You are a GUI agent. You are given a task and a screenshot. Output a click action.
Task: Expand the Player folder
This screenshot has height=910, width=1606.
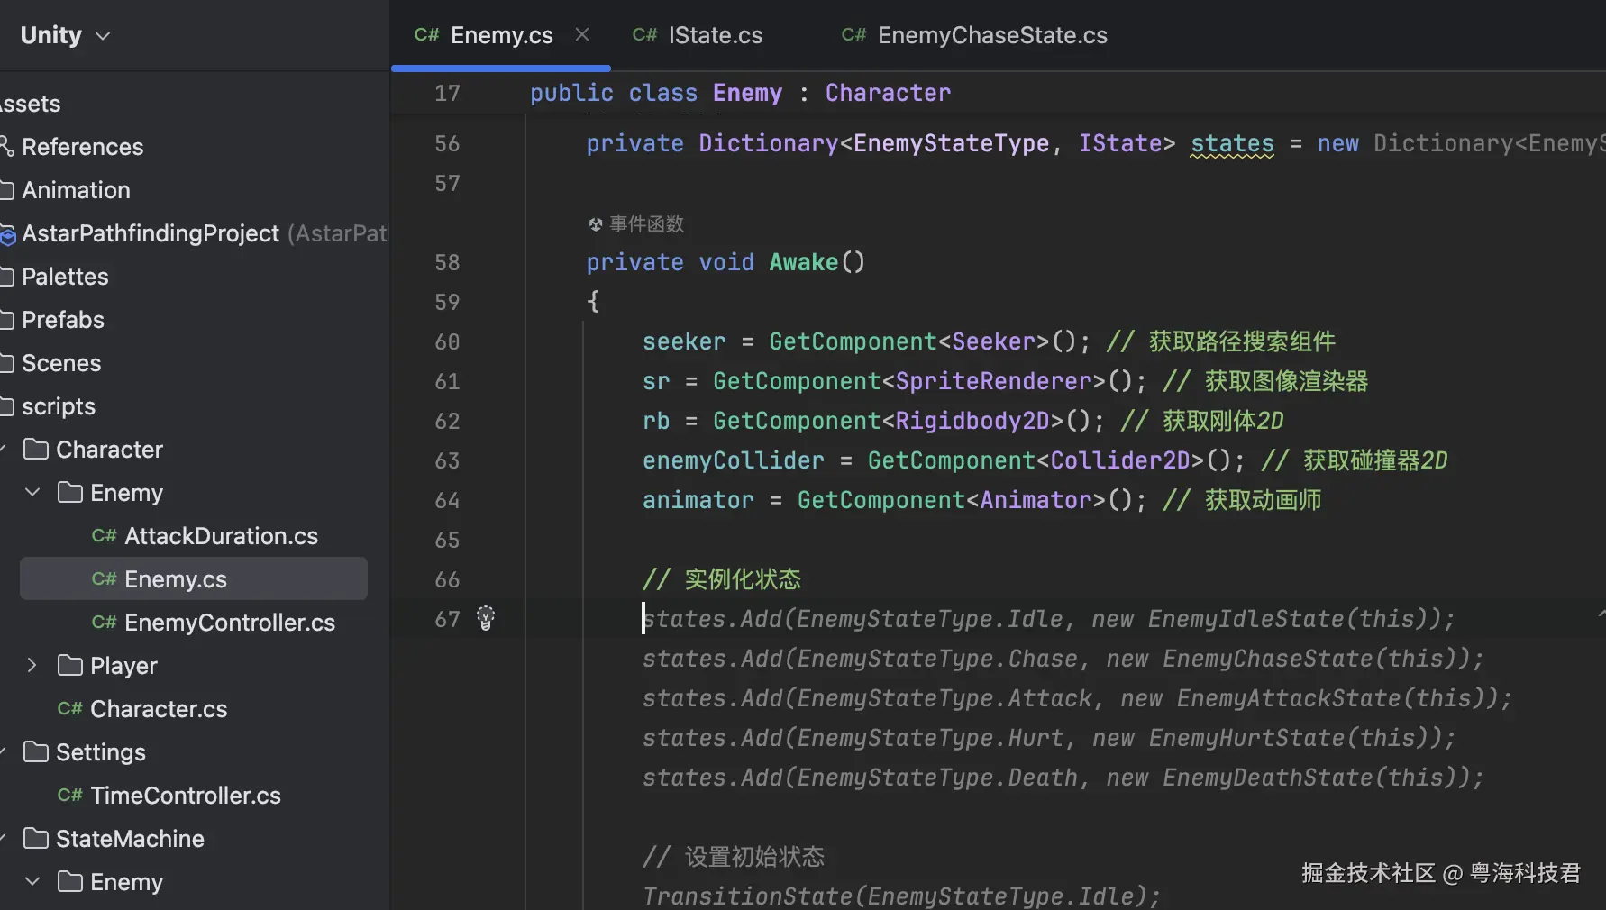coord(32,666)
